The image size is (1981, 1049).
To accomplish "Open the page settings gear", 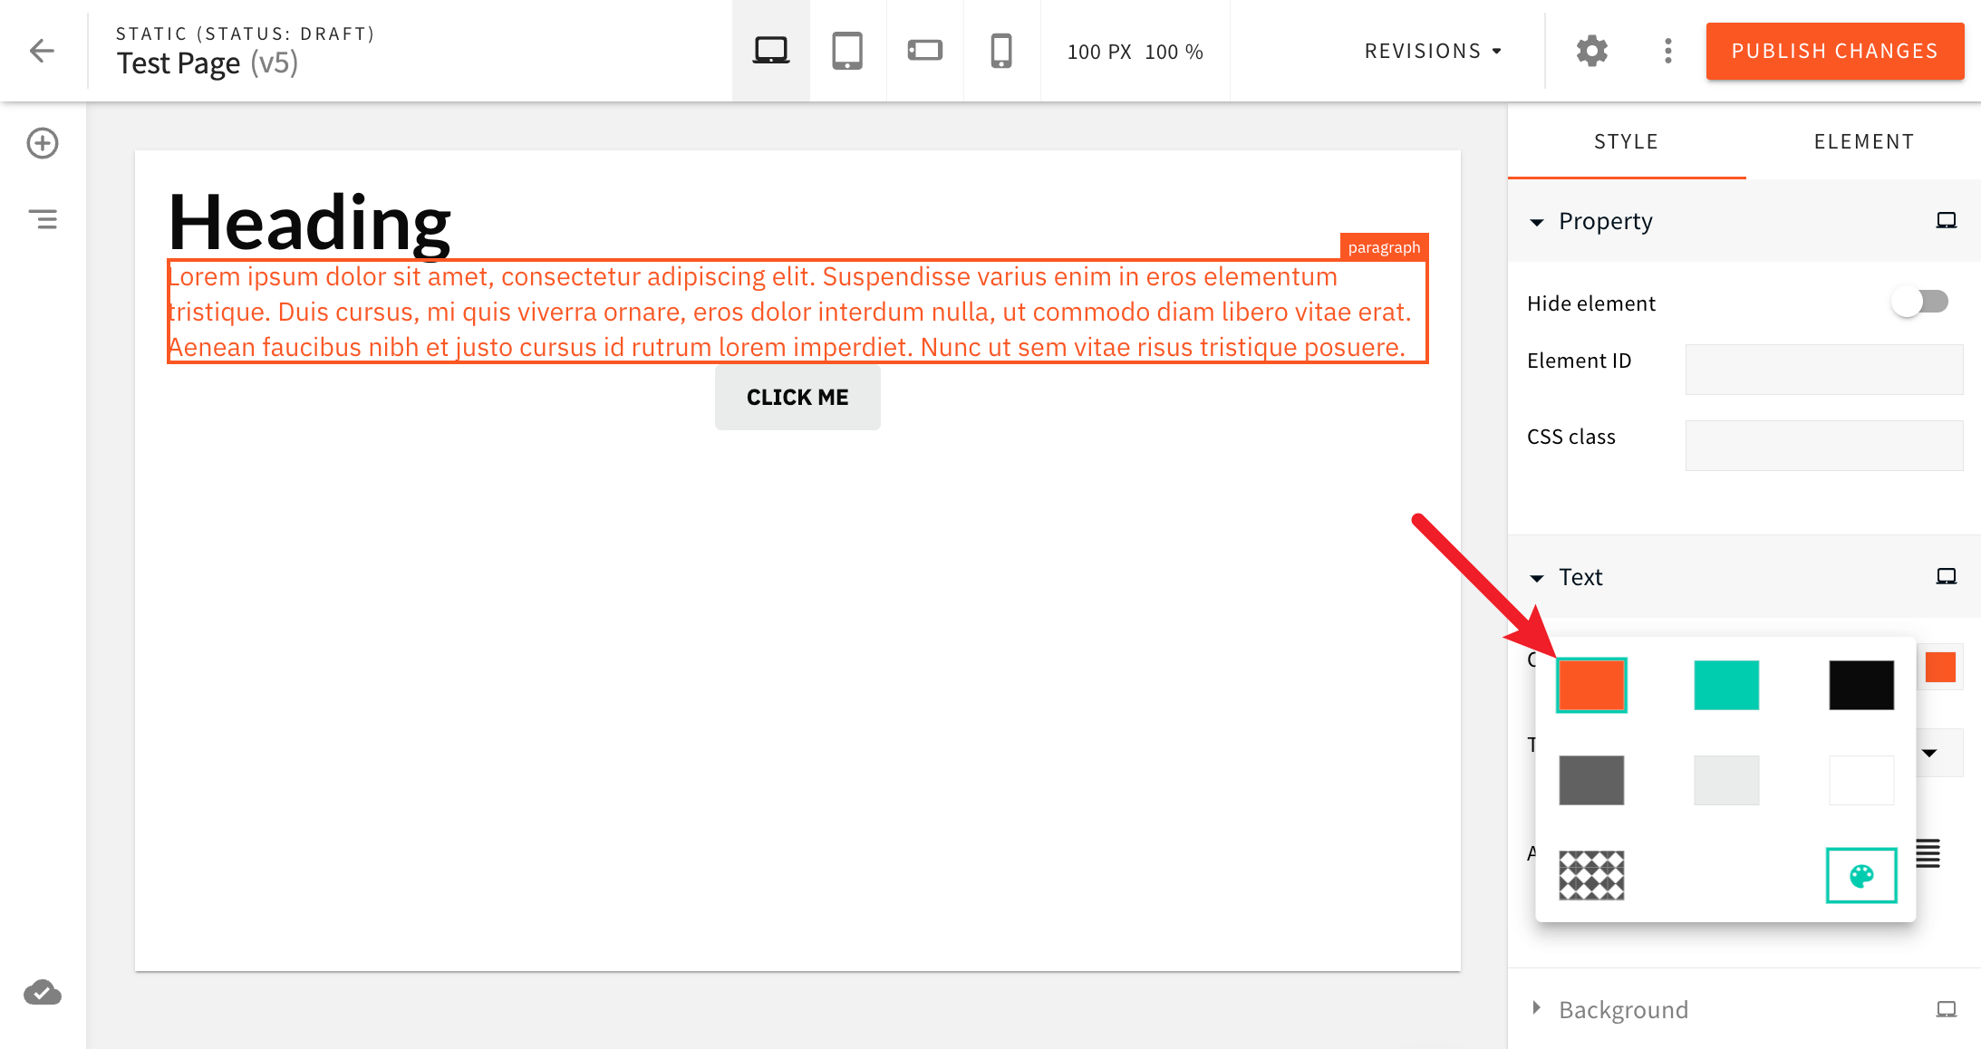I will pyautogui.click(x=1591, y=51).
